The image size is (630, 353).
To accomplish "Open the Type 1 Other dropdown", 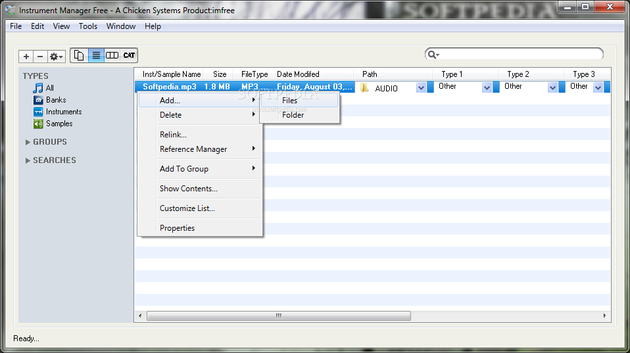I will click(x=487, y=87).
